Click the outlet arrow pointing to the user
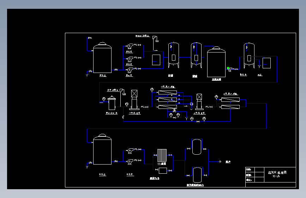Viewport: 306px width, 198px height. 220,162
